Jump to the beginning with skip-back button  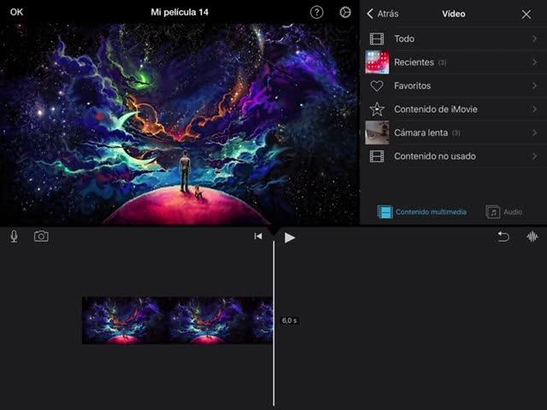pos(258,237)
